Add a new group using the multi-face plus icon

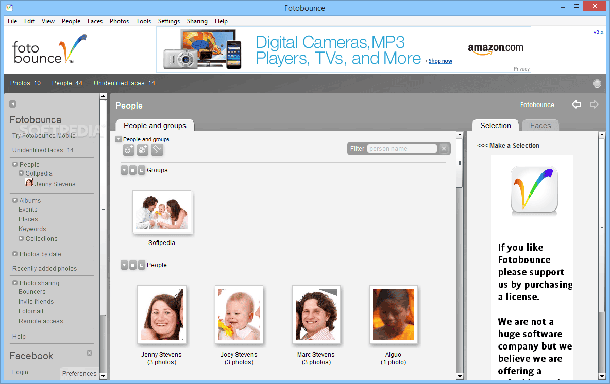click(x=143, y=150)
